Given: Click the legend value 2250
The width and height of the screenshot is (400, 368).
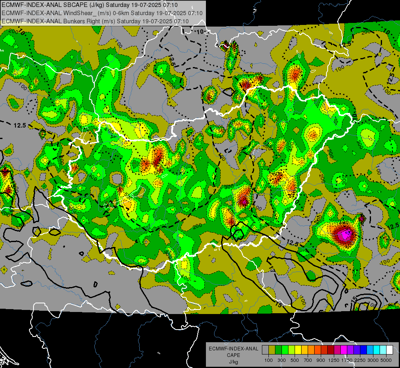Looking at the screenshot, I should click(x=360, y=360).
